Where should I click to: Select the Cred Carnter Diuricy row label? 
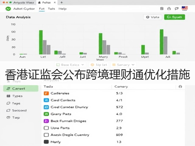pos(69,107)
